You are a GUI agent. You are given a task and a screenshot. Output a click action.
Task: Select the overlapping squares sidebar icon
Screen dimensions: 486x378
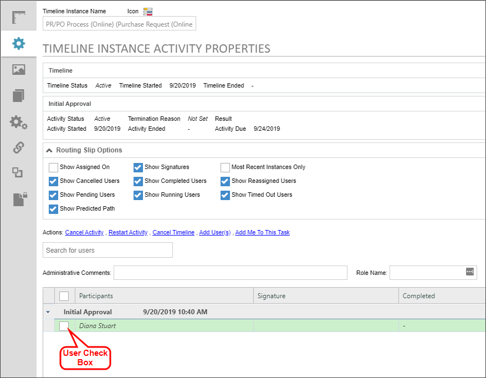click(x=18, y=173)
